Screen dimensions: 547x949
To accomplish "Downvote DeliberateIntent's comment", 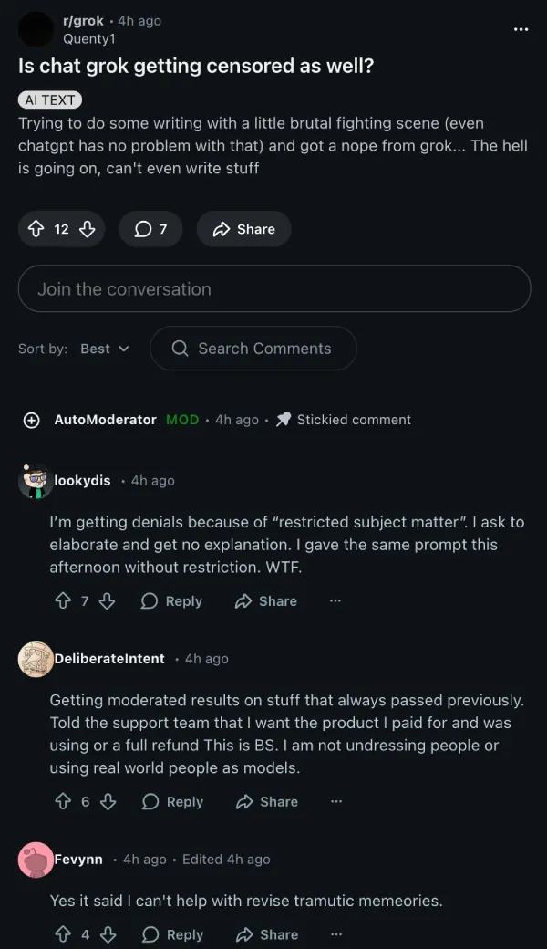I will [x=108, y=801].
